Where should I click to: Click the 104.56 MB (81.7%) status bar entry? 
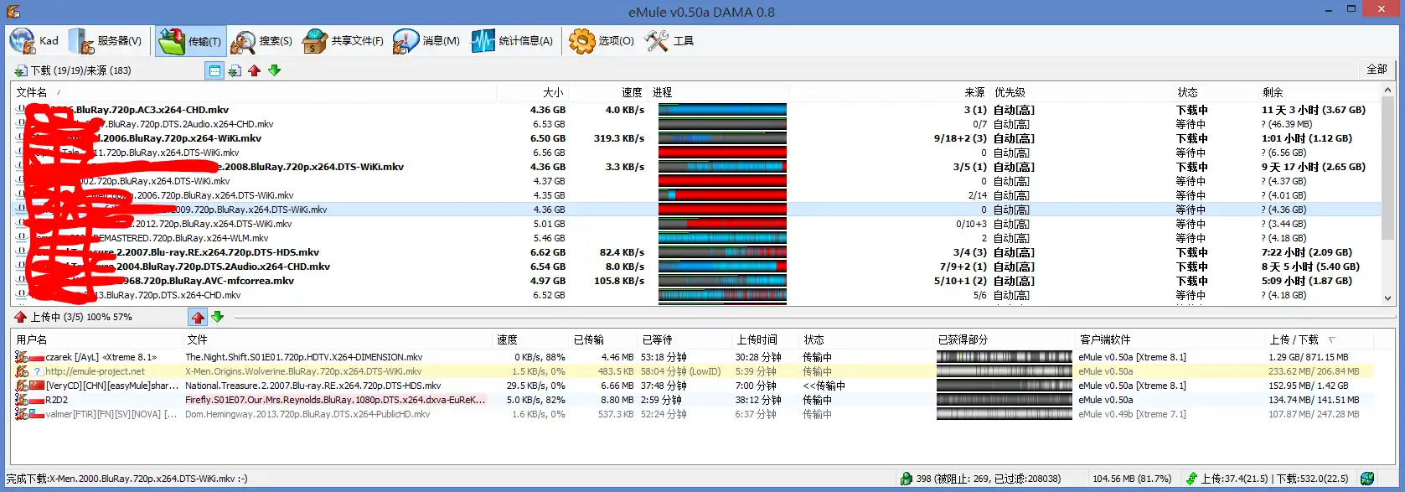[1132, 479]
